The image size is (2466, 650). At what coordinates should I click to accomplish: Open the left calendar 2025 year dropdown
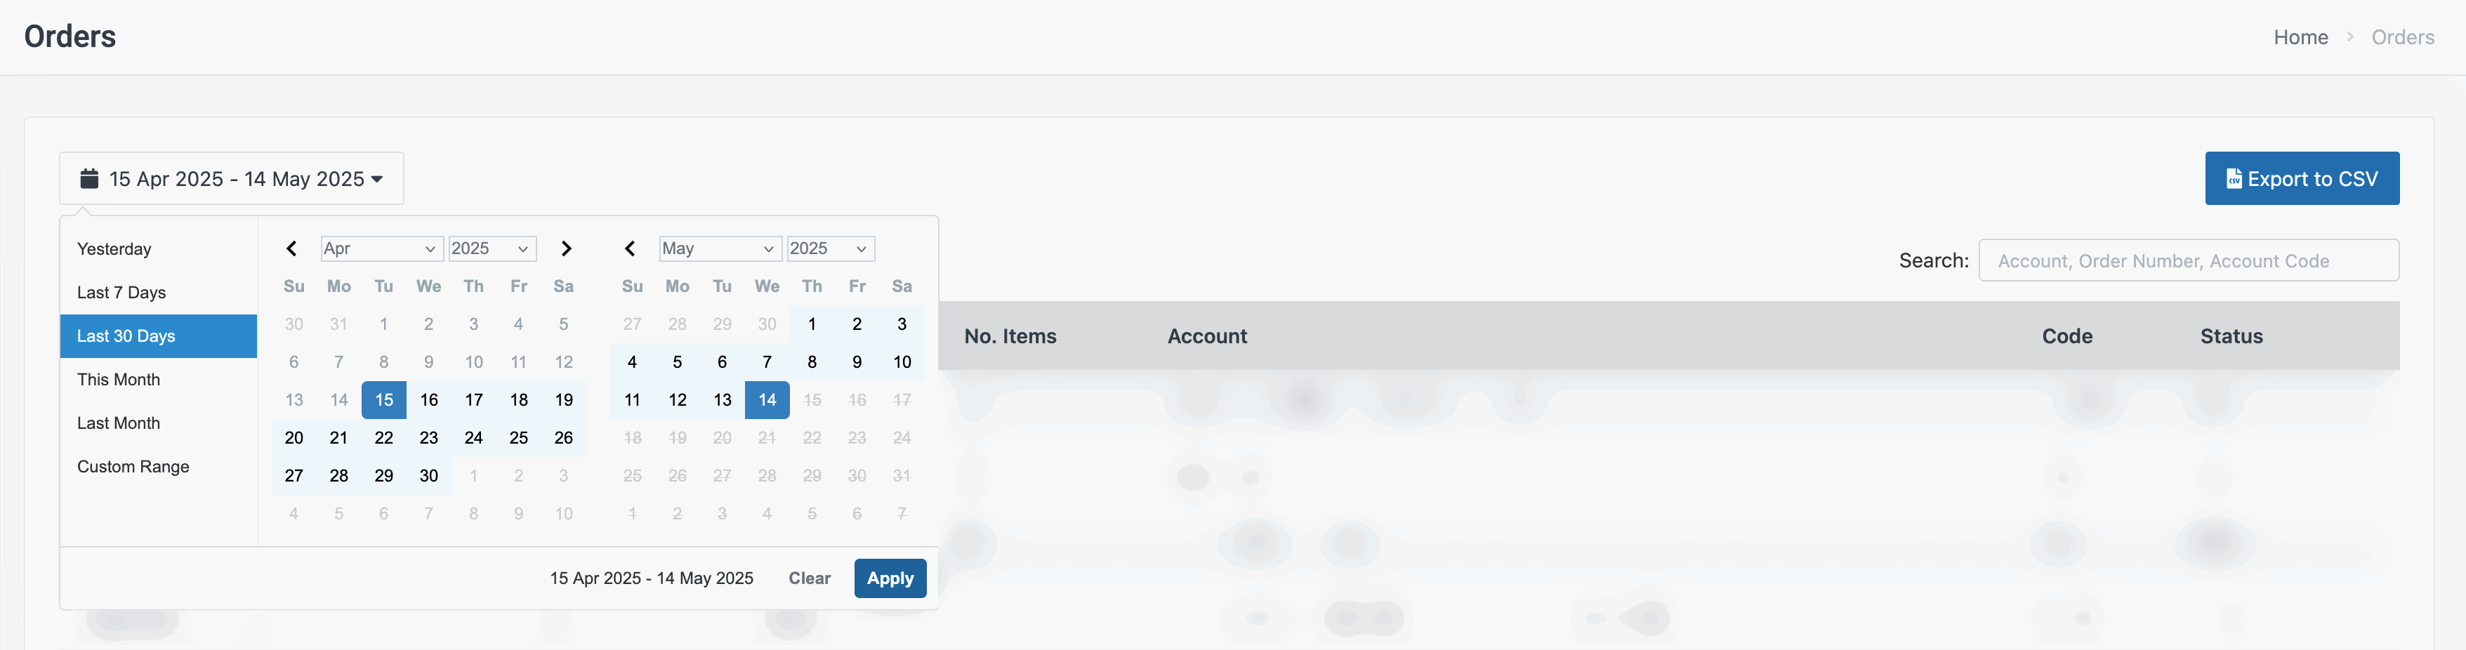[491, 249]
